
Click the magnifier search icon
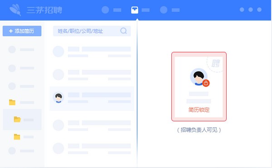pyautogui.click(x=123, y=31)
